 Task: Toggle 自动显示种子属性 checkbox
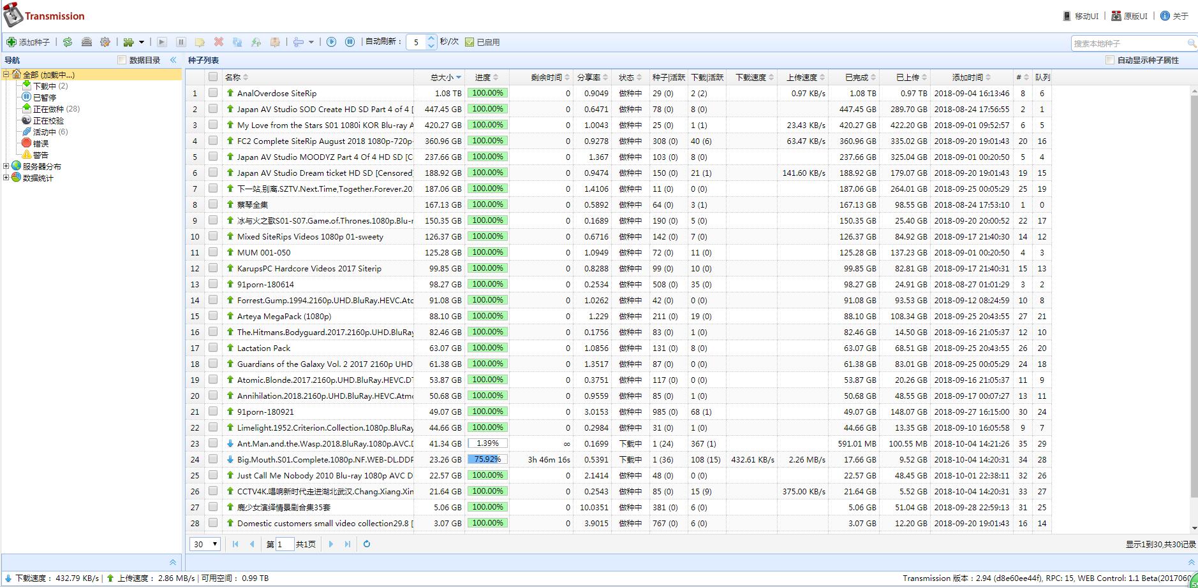(1110, 60)
